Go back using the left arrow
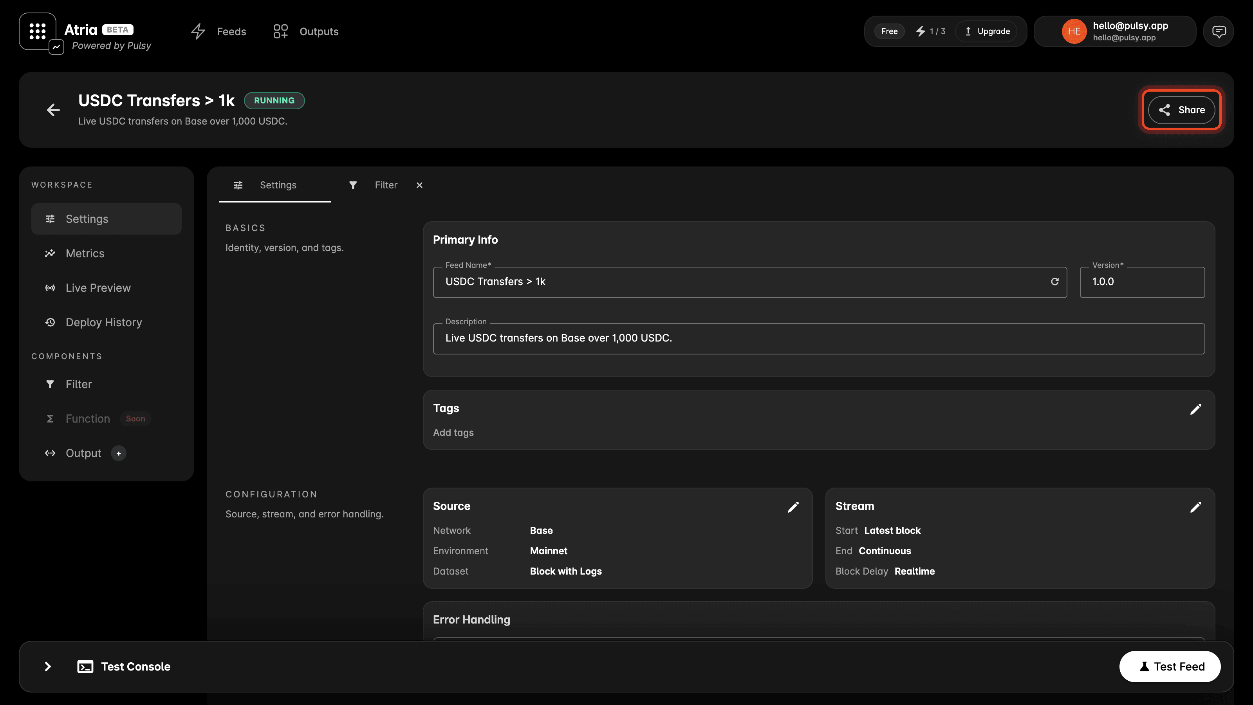Viewport: 1253px width, 705px height. (x=53, y=110)
